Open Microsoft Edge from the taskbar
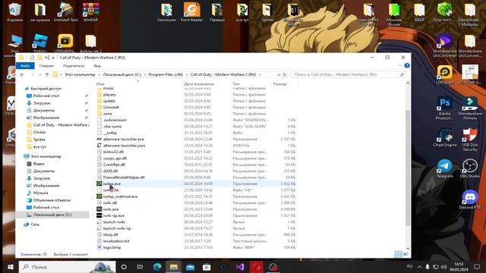486x273 pixels. 157,267
